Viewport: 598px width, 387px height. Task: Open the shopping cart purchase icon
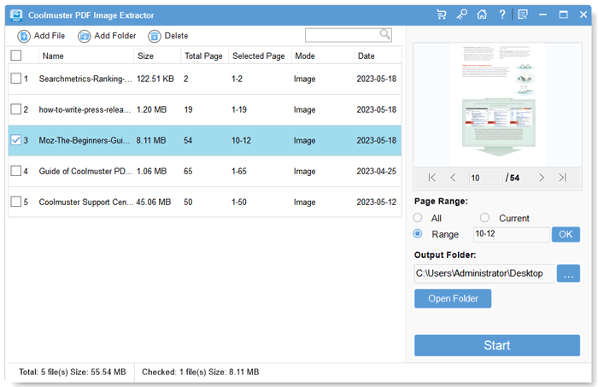click(x=442, y=15)
